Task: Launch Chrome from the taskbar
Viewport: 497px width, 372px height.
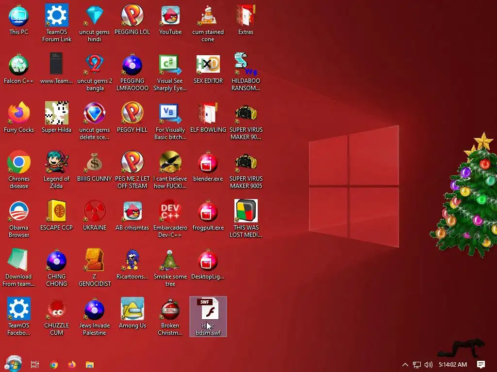Action: click(x=54, y=364)
